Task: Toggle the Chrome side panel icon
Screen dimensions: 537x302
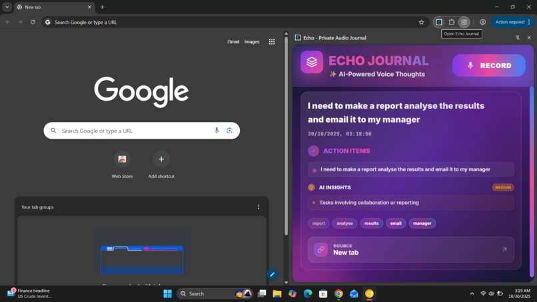Action: 464,22
